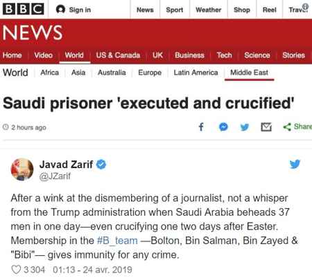The width and height of the screenshot is (312, 278).
Task: Open the @JZarif handle link
Action: (55, 176)
